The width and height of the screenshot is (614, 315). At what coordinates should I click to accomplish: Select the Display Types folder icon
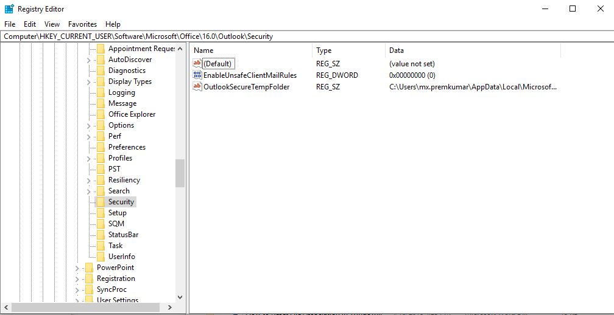(101, 81)
